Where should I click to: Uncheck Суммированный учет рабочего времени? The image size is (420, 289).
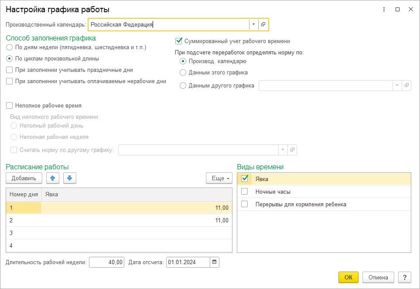179,41
